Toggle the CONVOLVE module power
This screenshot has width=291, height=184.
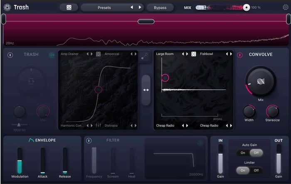click(x=239, y=55)
